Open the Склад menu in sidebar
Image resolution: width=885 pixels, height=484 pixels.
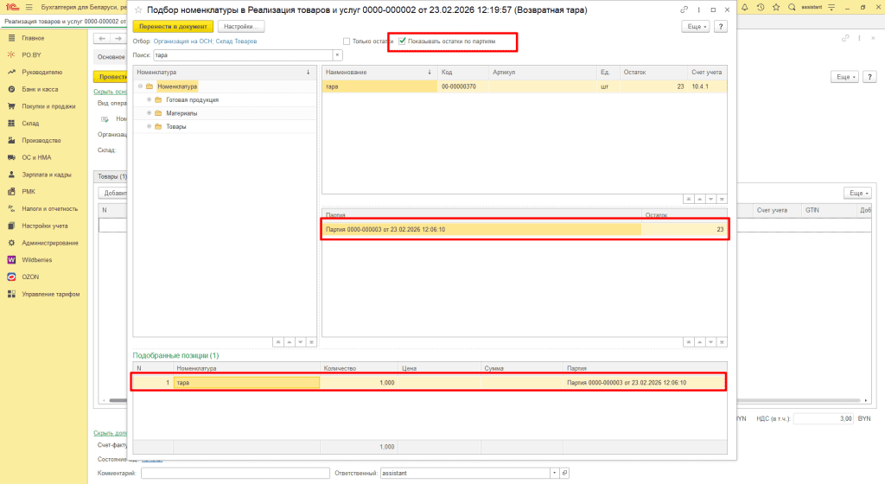[x=30, y=124]
